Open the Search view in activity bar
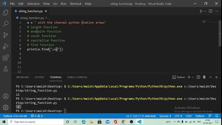 pos(6,24)
